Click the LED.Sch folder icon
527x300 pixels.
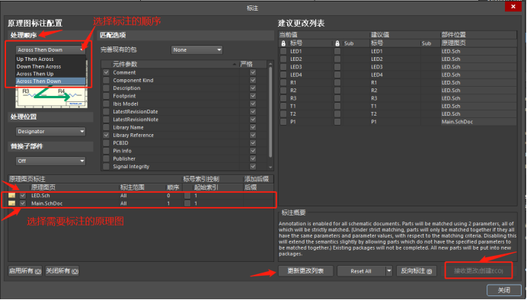(x=11, y=195)
